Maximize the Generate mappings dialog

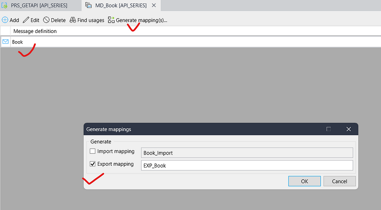tap(329, 129)
